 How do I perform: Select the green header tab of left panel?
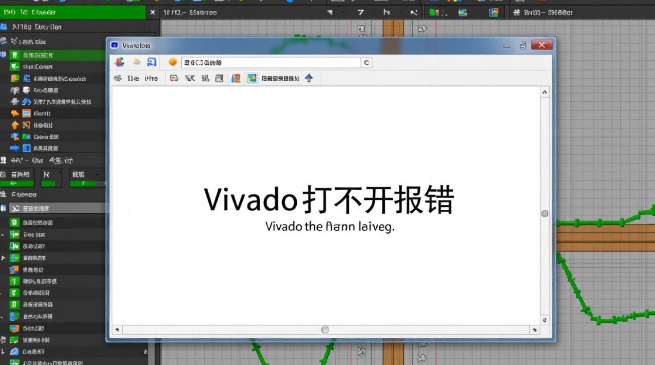tap(73, 12)
